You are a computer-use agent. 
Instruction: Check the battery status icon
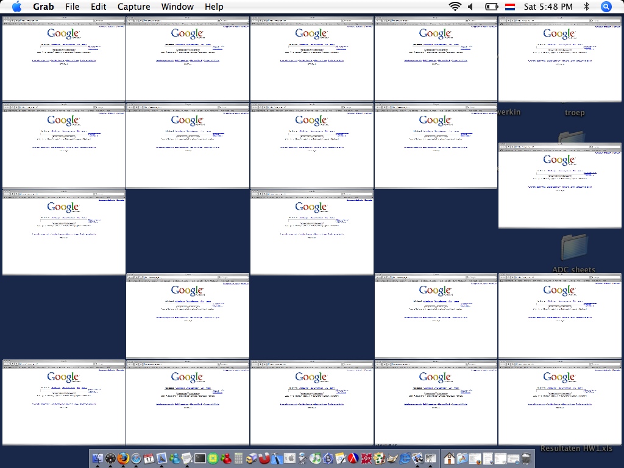tap(492, 6)
